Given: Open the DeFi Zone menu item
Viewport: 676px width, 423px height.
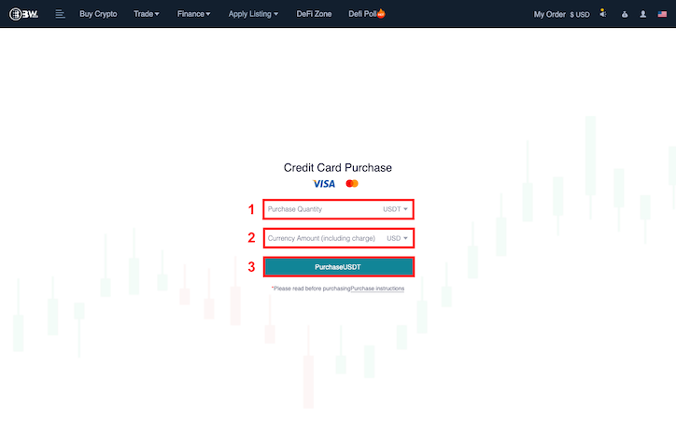Looking at the screenshot, I should click(314, 14).
